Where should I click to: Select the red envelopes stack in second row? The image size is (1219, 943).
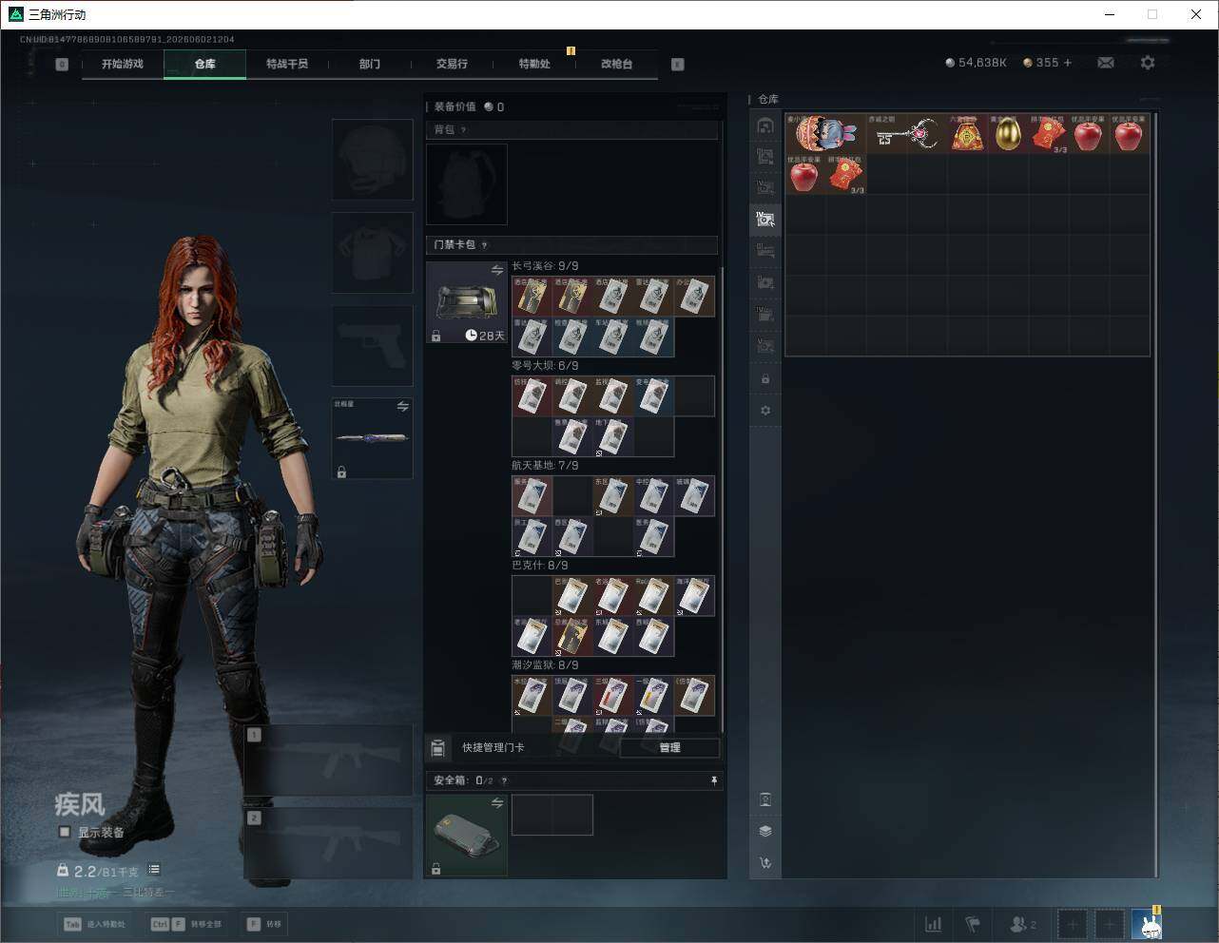coord(846,175)
